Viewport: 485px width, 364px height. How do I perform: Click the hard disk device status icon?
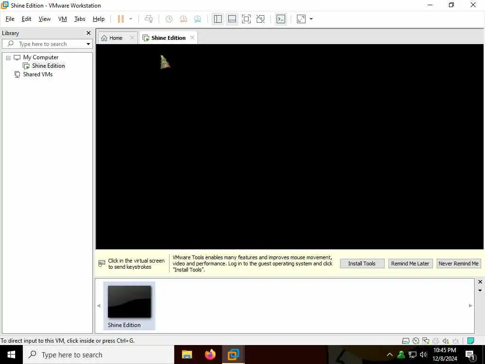click(405, 341)
